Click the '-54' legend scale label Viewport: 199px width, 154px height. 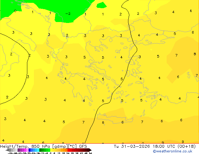(x=10, y=153)
